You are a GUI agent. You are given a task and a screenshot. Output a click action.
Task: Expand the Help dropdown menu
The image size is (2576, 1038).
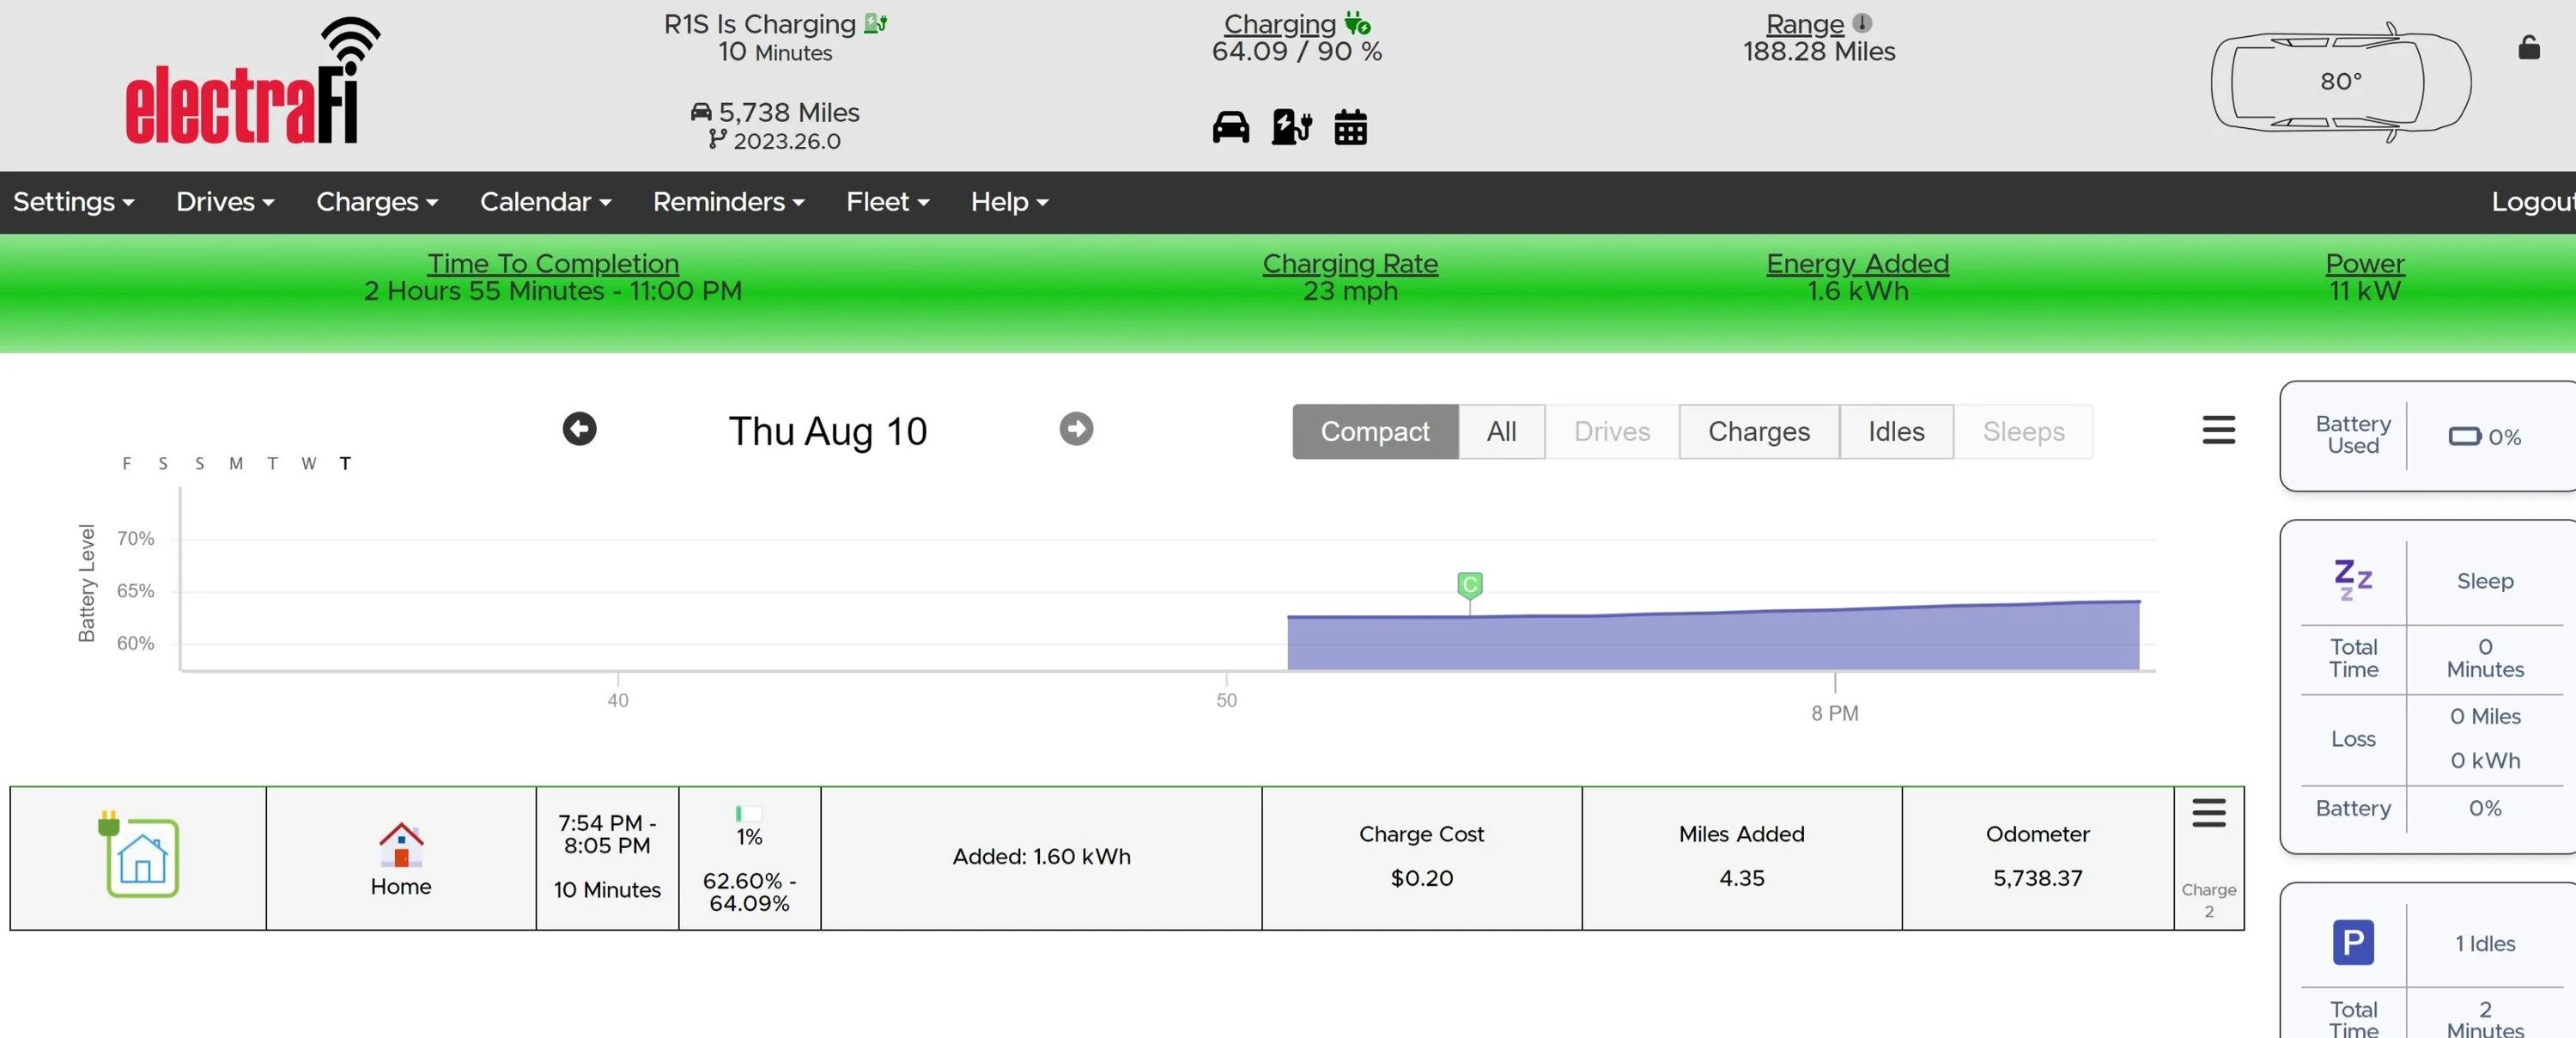pyautogui.click(x=1009, y=202)
